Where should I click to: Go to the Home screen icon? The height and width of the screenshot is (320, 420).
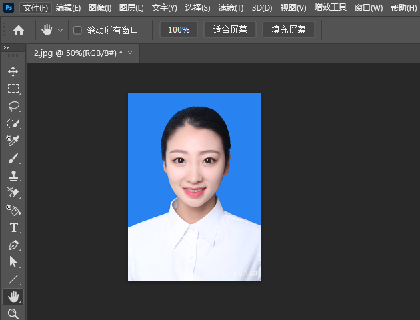pyautogui.click(x=19, y=30)
